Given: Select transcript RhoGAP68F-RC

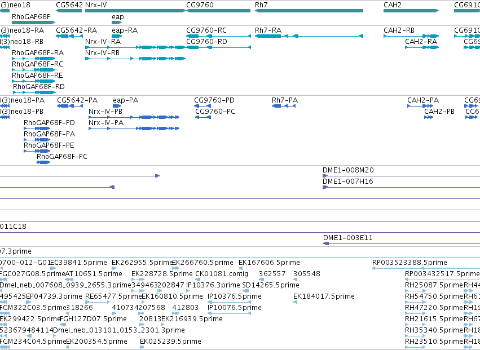Looking at the screenshot, I should (33, 70).
